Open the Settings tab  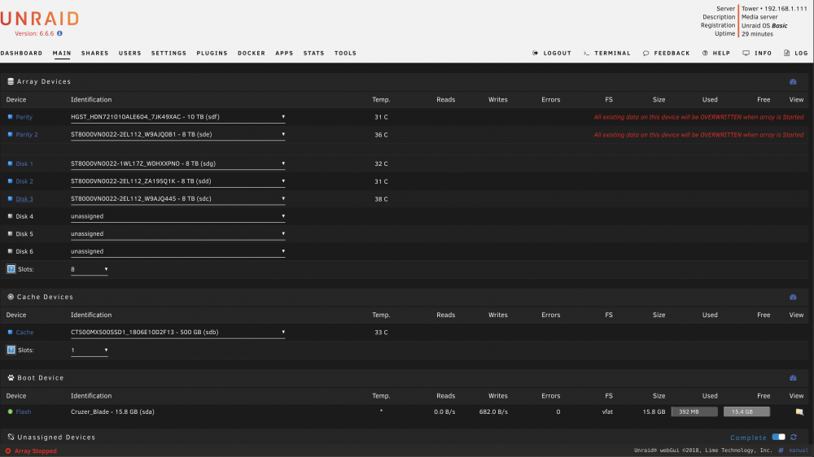168,53
